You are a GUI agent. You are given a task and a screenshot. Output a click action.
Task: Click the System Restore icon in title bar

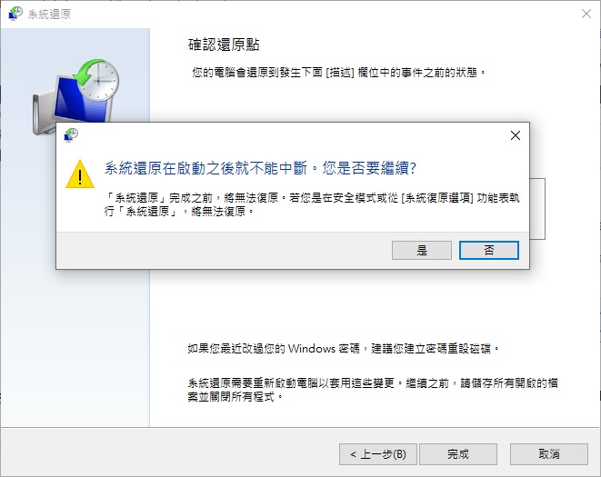coord(15,14)
